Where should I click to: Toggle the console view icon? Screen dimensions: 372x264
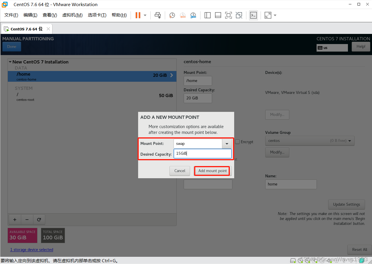tap(253, 15)
